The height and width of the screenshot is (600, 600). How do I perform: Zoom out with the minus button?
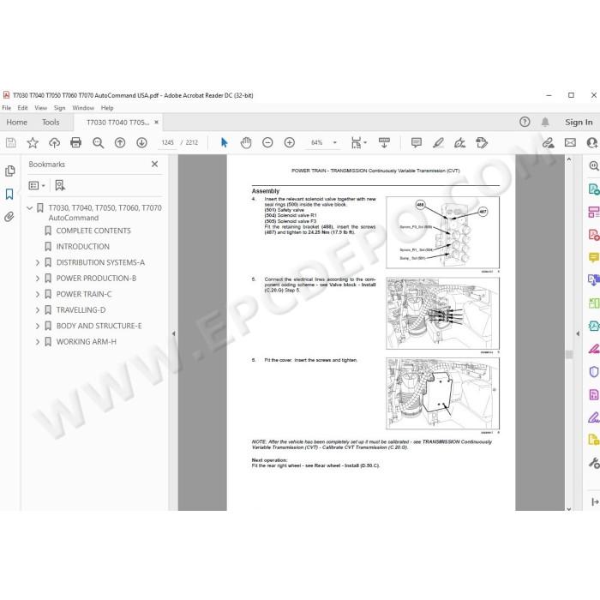[267, 143]
